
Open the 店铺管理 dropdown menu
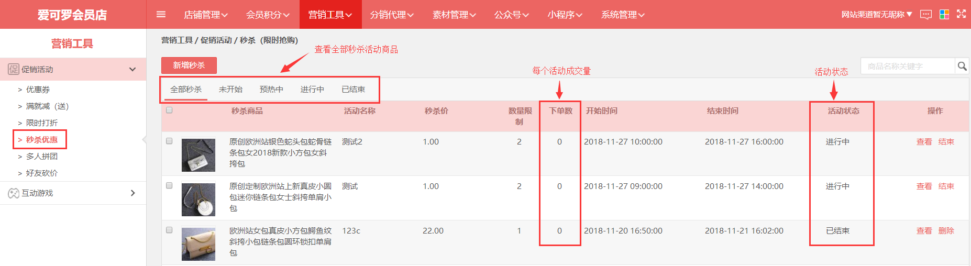click(205, 15)
